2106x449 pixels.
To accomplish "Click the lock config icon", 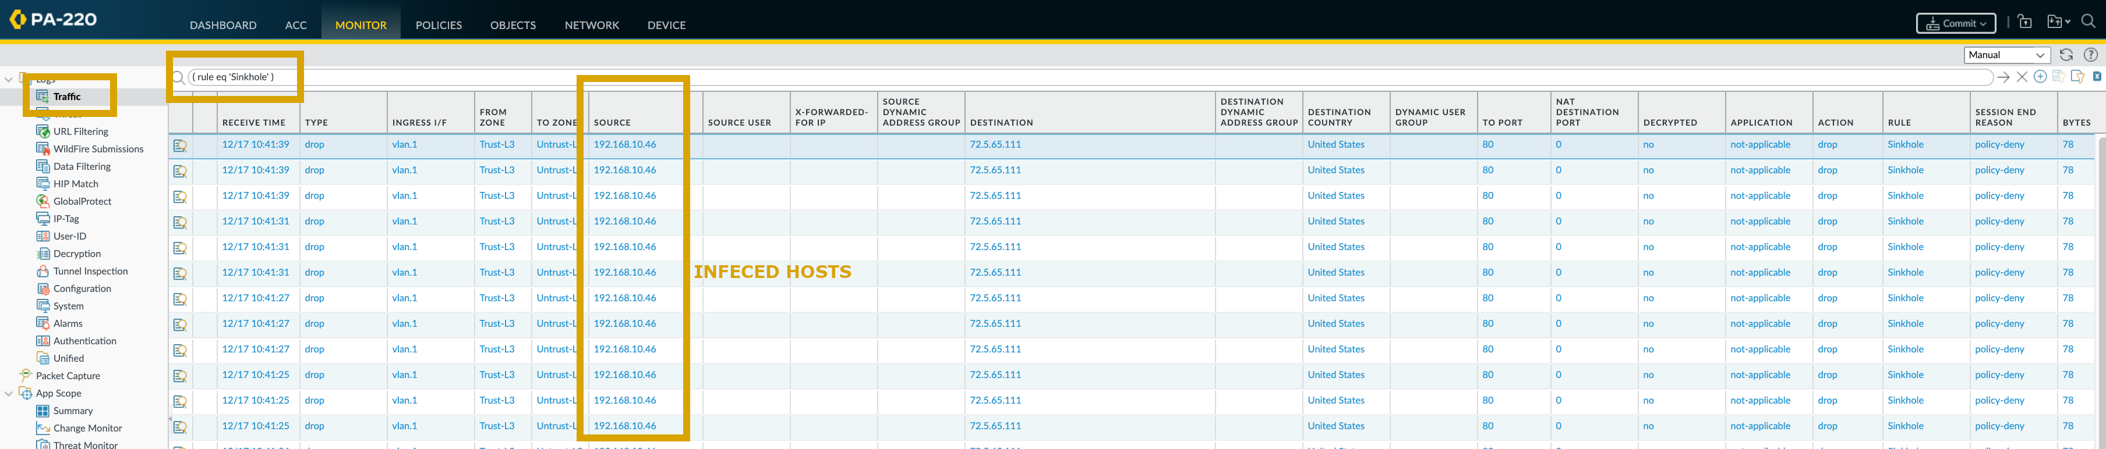I will coord(2024,22).
